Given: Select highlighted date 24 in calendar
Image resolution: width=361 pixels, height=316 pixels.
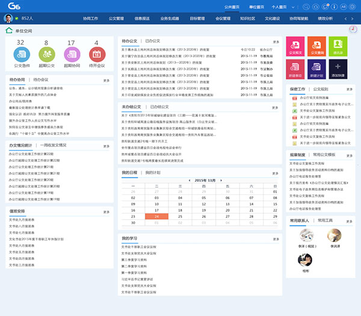Looking at the screenshot, I should coord(156,217).
